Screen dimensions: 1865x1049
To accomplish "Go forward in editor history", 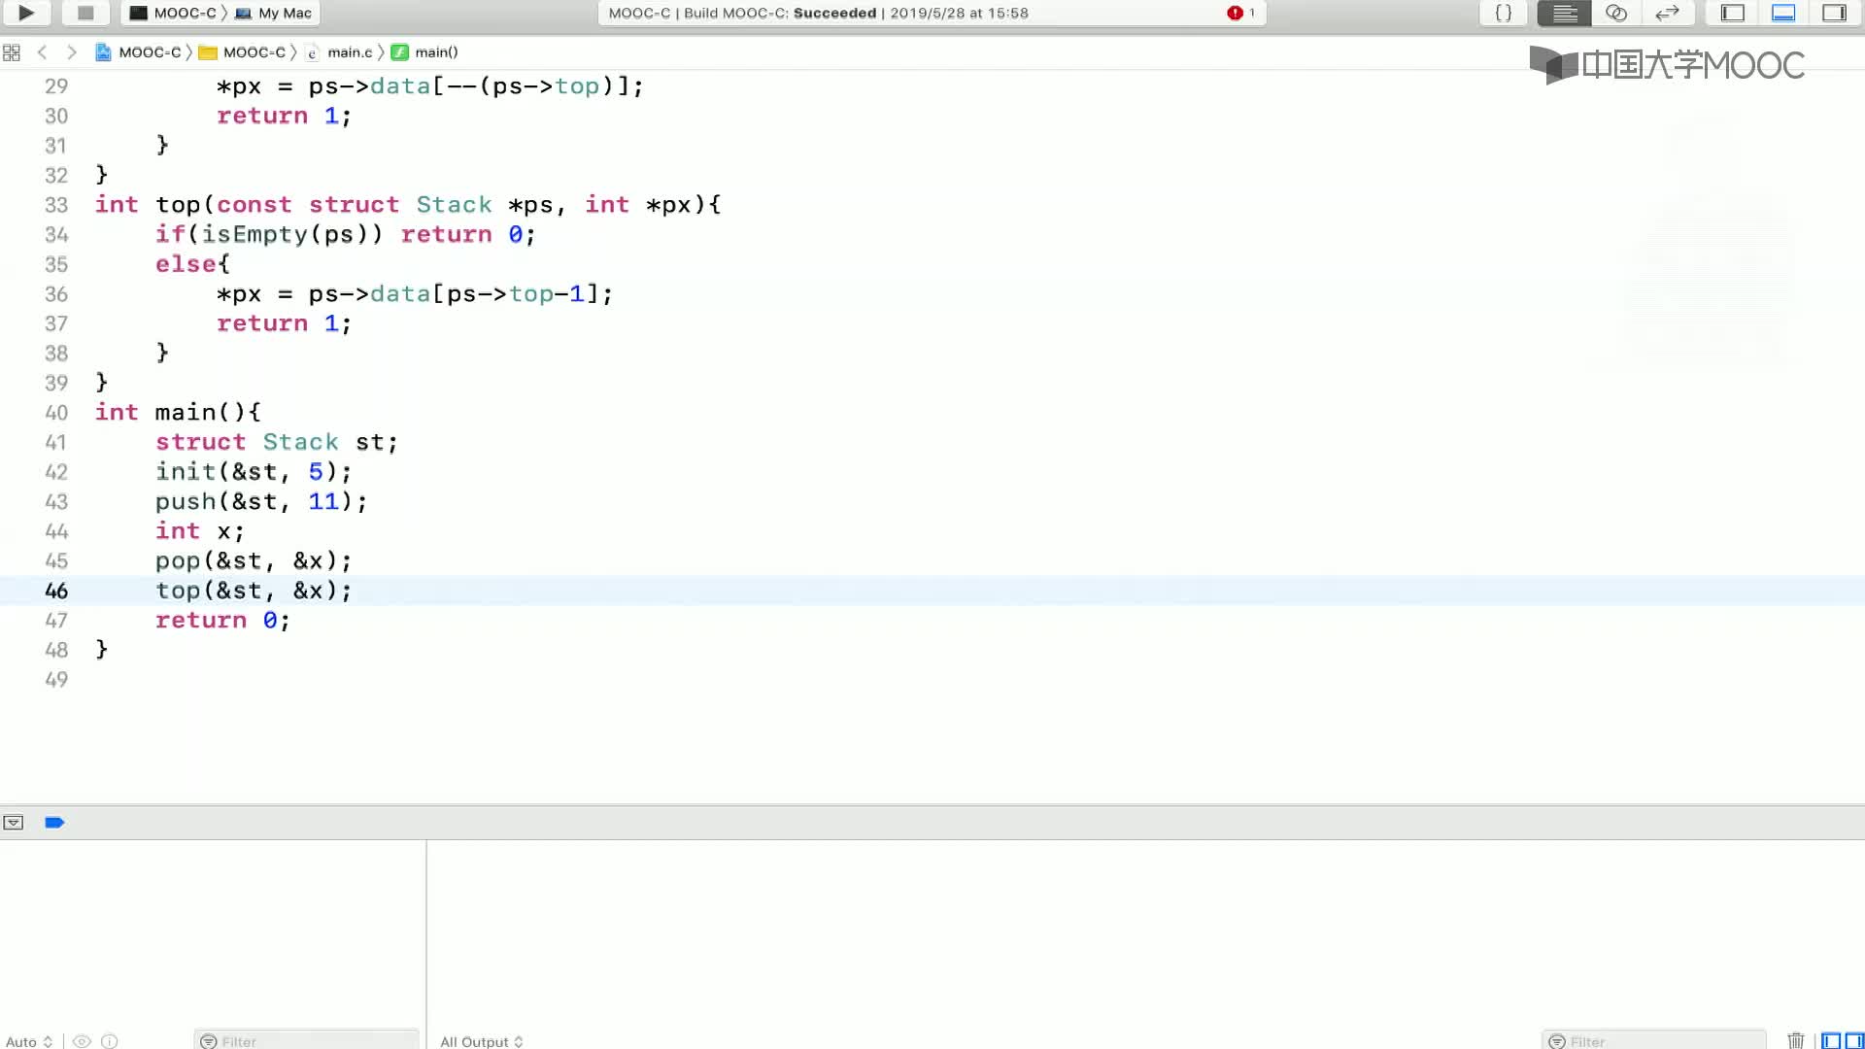I will click(x=71, y=52).
